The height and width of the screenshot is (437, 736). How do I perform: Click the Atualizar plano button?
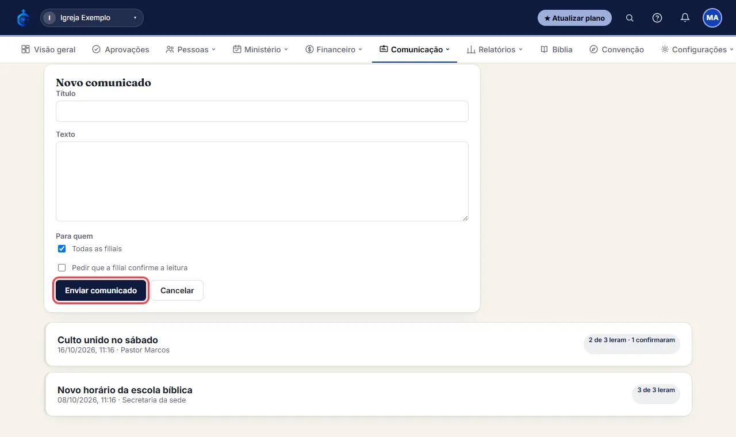point(574,18)
